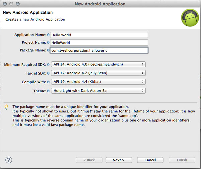Click the info icon beside Project Name
201x169 pixels.
pos(48,42)
